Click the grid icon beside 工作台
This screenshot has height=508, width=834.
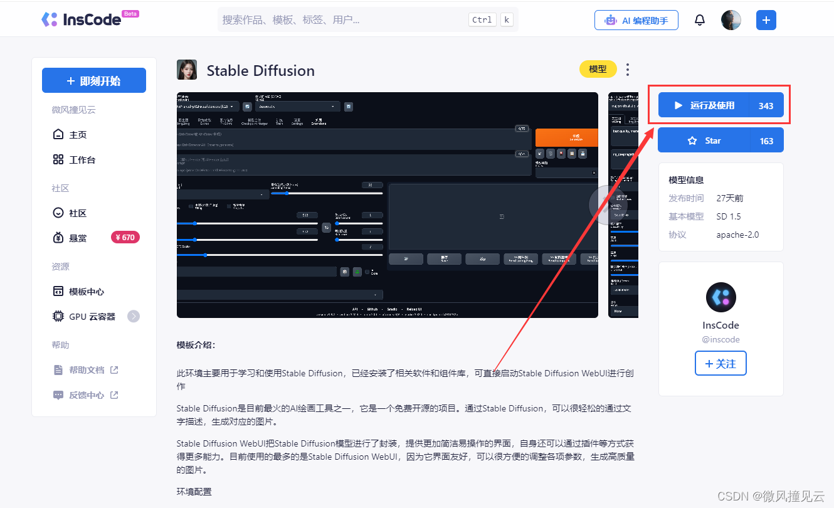coord(58,160)
